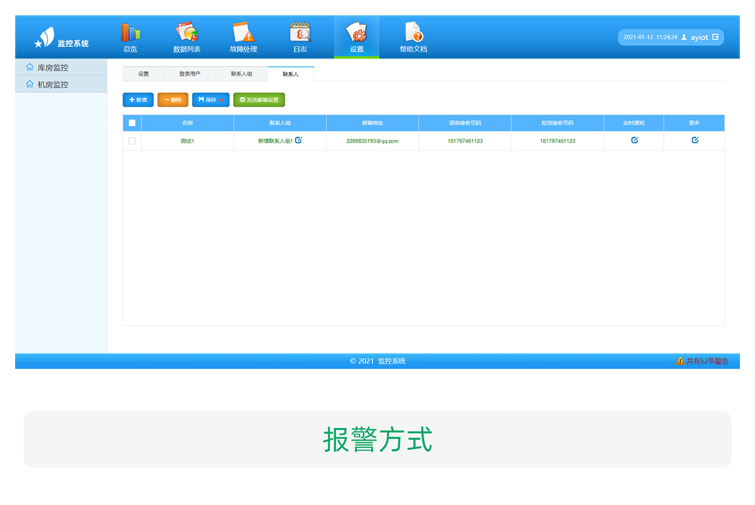Select 机房监控 in the sidebar
The width and height of the screenshot is (755, 505).
tap(53, 85)
